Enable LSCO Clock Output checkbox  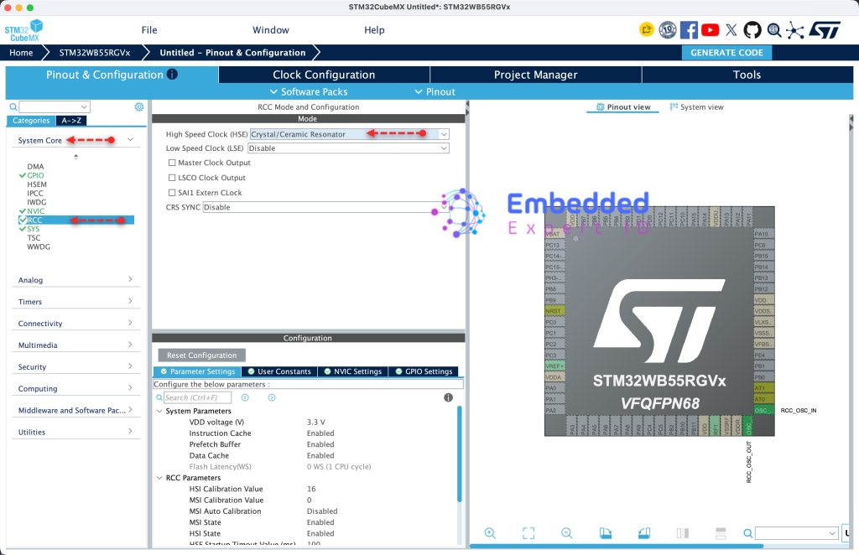tap(172, 178)
